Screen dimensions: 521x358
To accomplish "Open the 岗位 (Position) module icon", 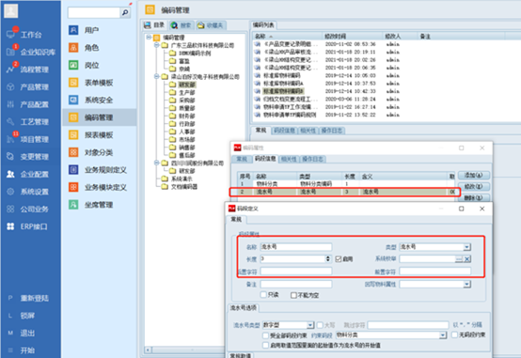I will click(73, 65).
